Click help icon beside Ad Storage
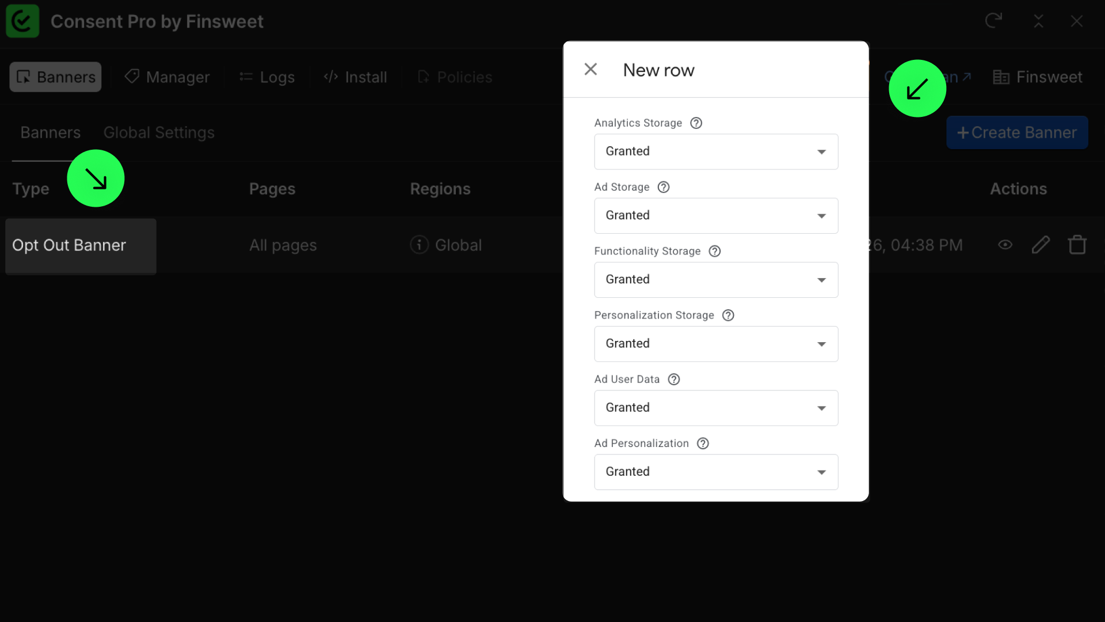Screen dimensions: 1105x622 tap(663, 187)
